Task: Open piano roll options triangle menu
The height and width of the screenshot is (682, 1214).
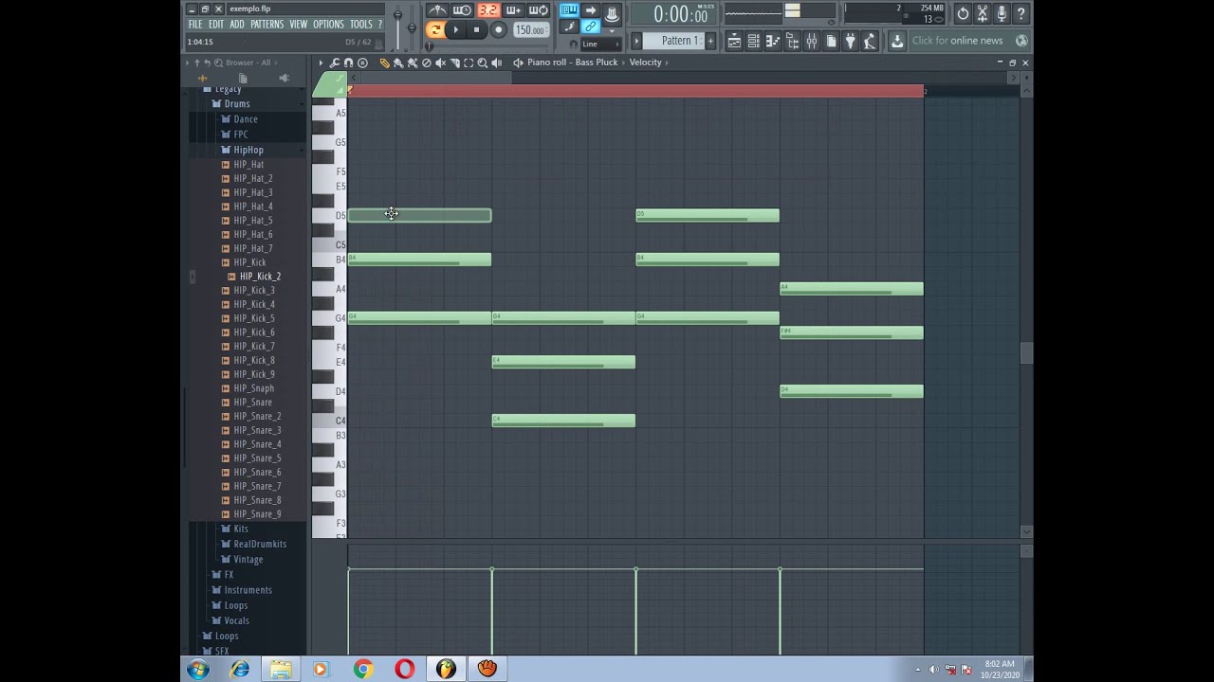Action: [321, 63]
